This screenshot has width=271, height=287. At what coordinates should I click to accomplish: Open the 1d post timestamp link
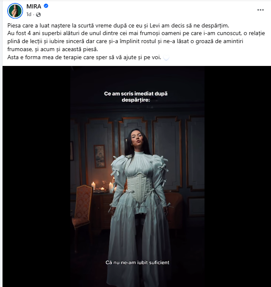(29, 14)
